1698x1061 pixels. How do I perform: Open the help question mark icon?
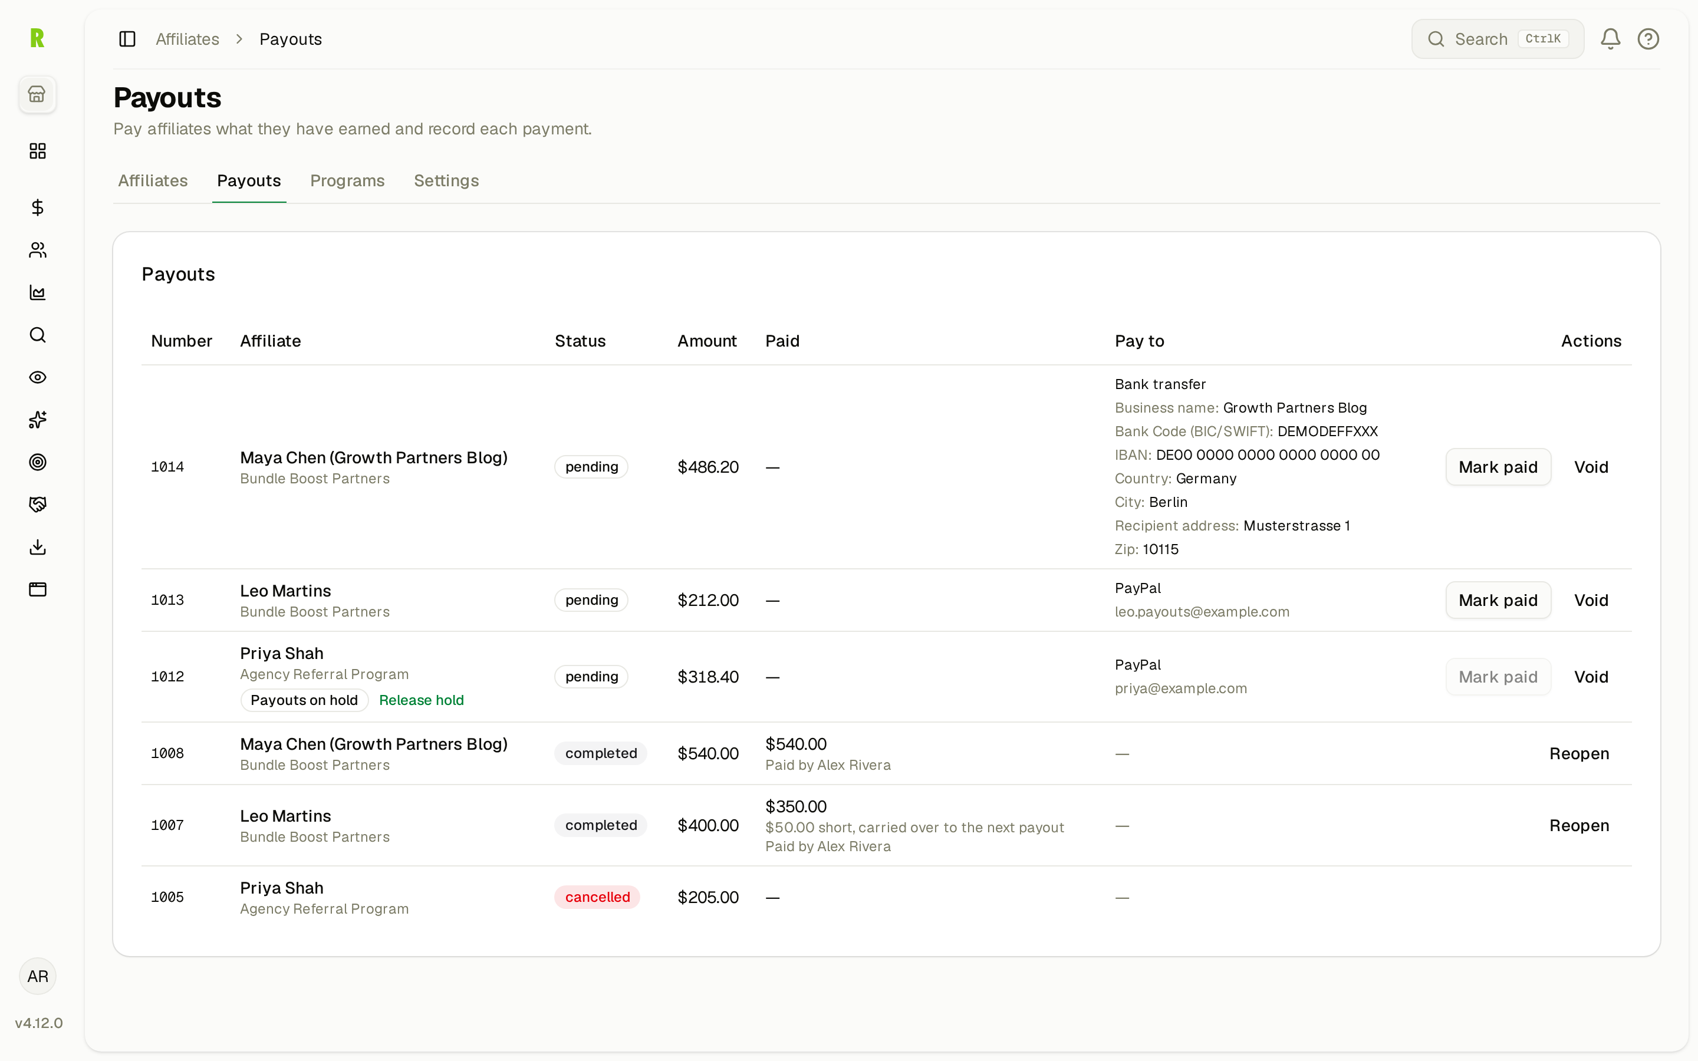coord(1648,38)
